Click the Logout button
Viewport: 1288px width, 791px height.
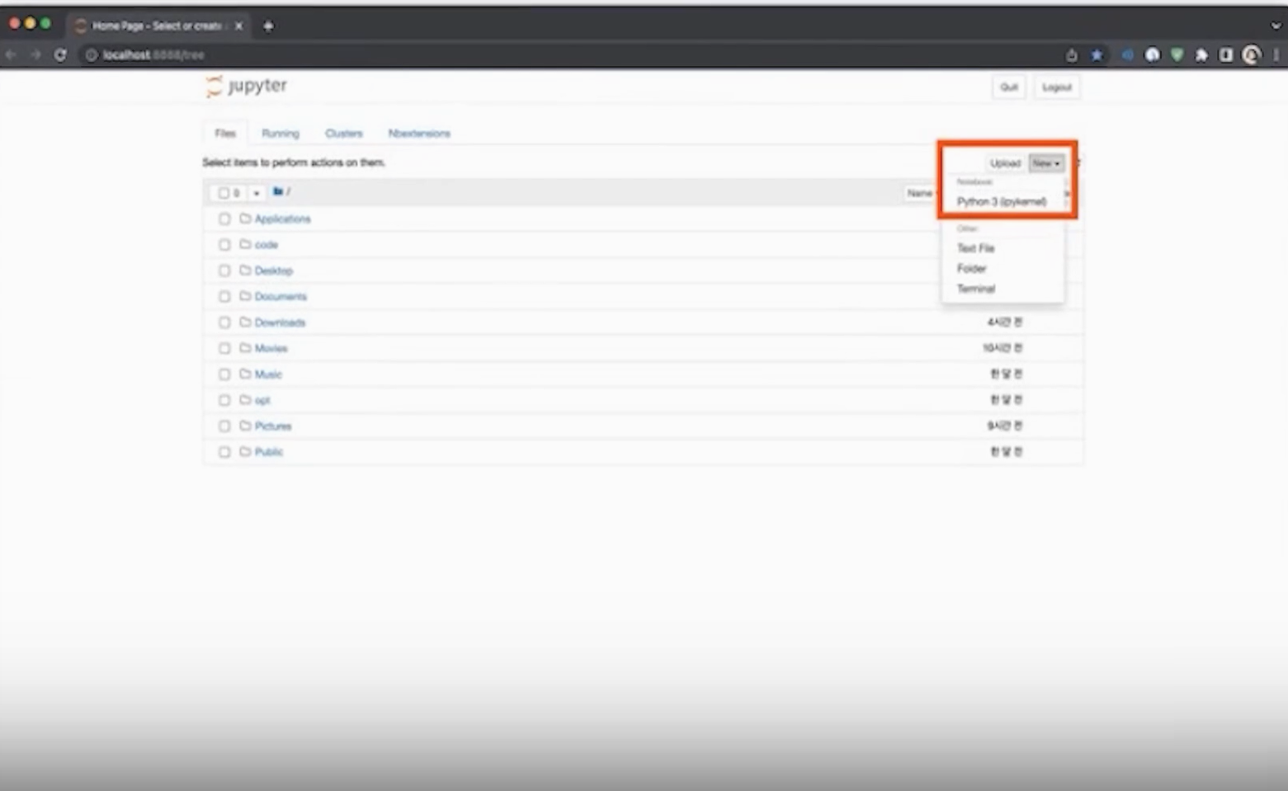tap(1057, 87)
